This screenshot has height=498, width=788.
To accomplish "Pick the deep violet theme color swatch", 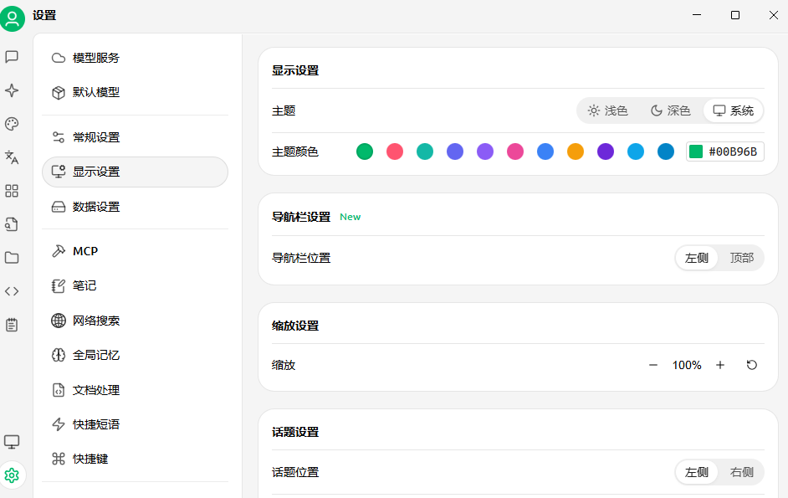I will pos(606,151).
